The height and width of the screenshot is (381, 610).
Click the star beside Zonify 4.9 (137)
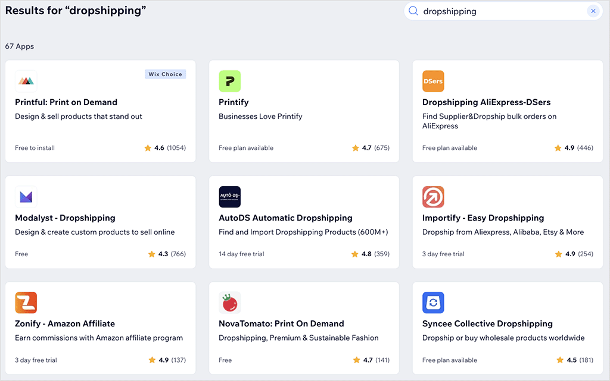(152, 360)
